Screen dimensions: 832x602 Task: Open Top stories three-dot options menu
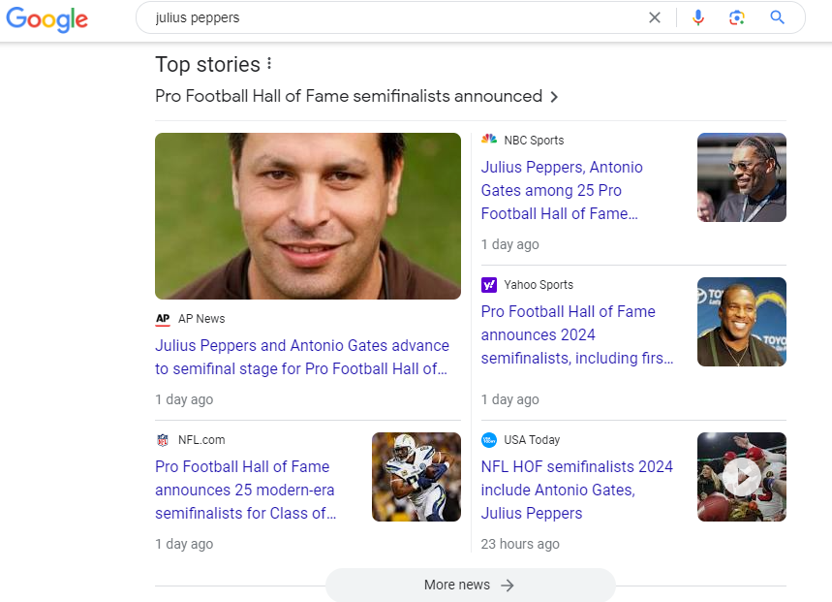click(x=269, y=64)
